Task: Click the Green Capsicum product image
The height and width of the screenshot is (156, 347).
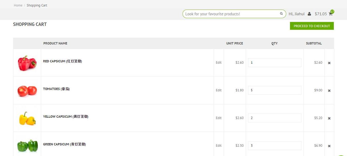Action: click(27, 146)
